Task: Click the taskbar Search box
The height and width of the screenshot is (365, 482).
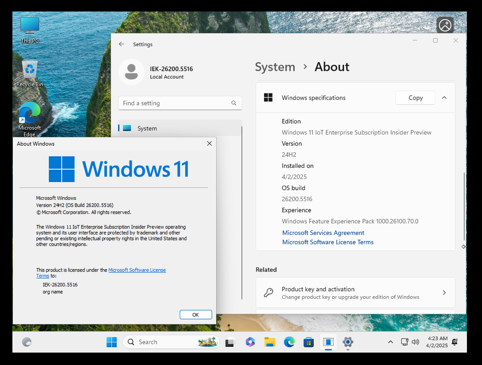Action: pyautogui.click(x=171, y=342)
